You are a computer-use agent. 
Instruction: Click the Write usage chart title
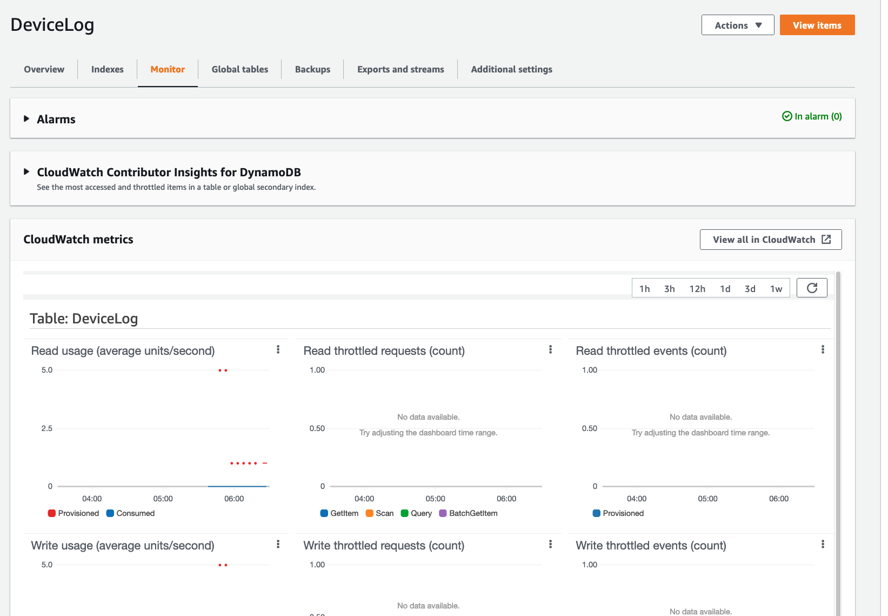[x=123, y=546]
